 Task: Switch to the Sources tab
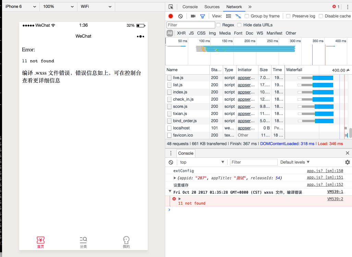click(x=212, y=7)
